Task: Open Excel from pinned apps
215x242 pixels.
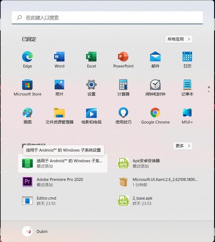Action: [x=91, y=60]
